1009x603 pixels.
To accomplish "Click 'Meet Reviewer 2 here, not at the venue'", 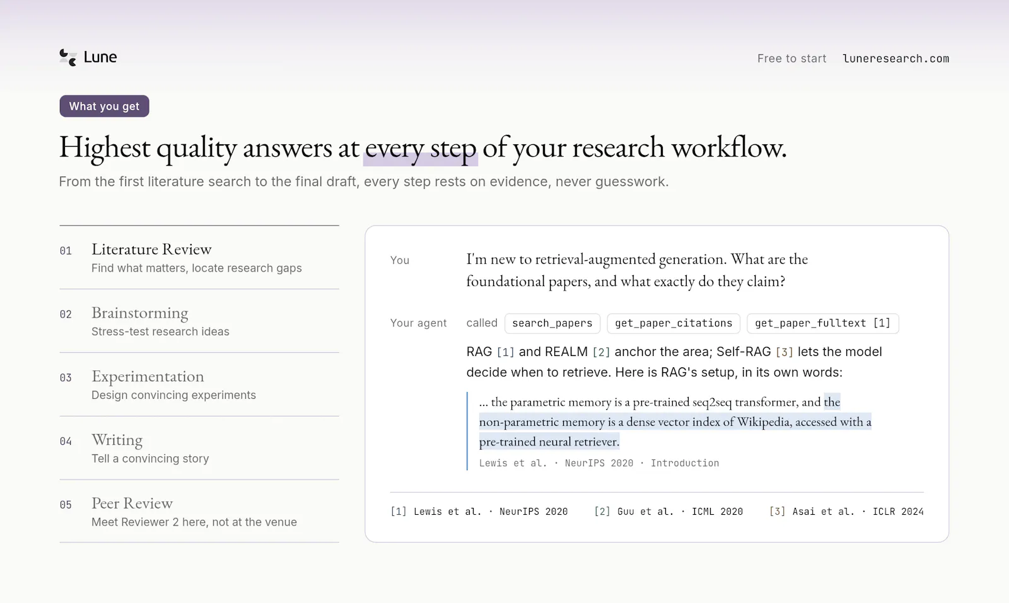I will pyautogui.click(x=194, y=522).
